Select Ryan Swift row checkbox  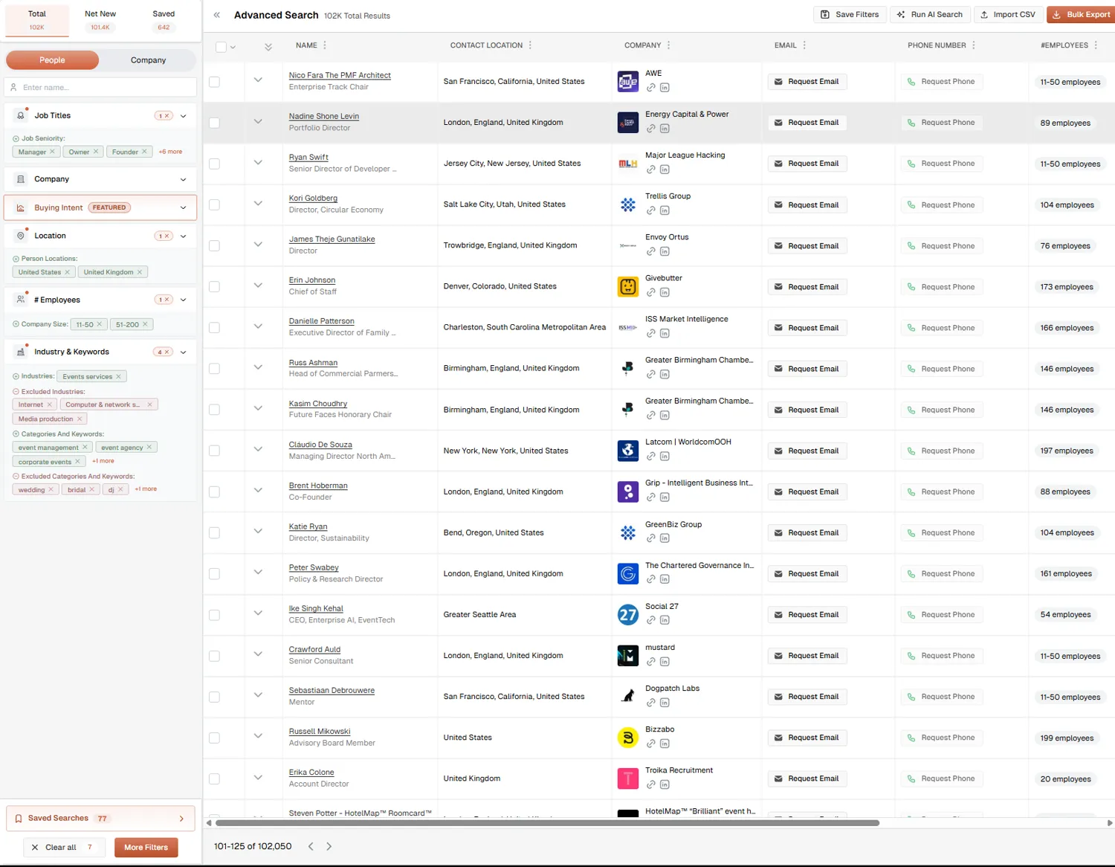click(214, 164)
